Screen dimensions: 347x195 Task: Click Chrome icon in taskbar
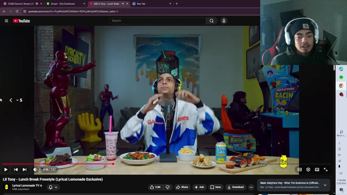(x=341, y=86)
